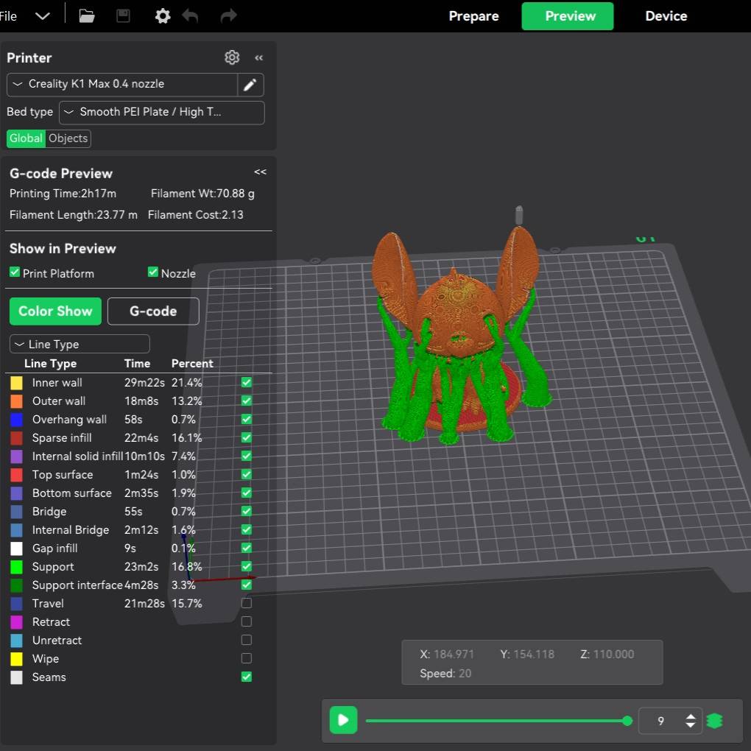
Task: Hide Outer wall lines in preview
Action: point(247,401)
